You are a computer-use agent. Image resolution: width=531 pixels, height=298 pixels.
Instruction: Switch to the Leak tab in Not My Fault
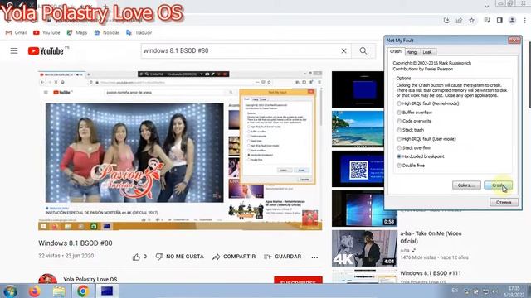[427, 52]
